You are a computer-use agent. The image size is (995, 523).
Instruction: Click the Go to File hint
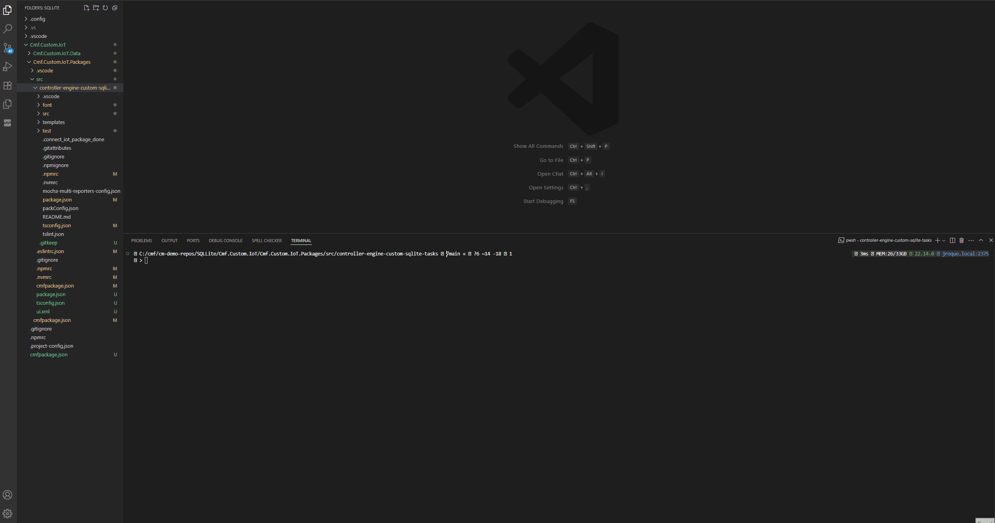[551, 160]
